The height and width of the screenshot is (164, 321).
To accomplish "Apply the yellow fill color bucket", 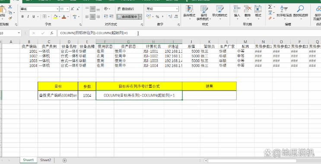I will [x=55, y=17].
